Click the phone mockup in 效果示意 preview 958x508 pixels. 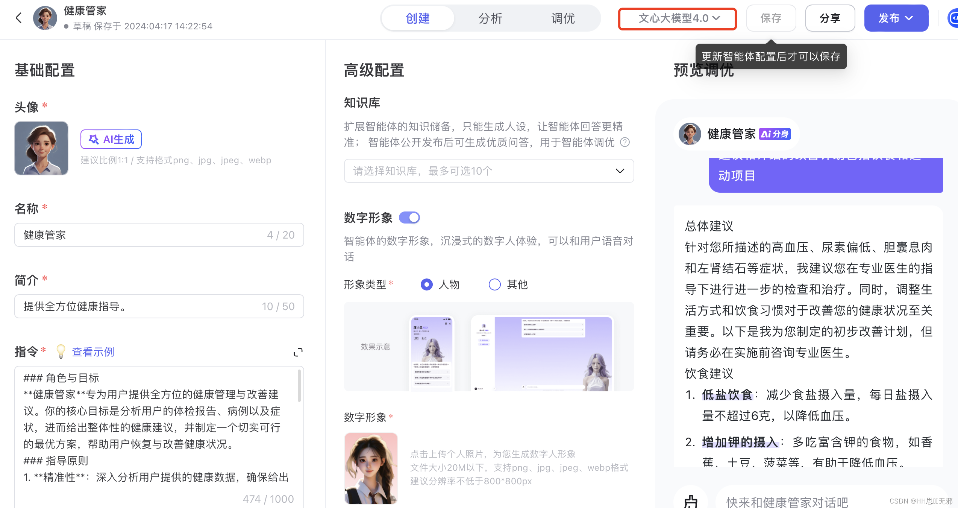click(x=432, y=353)
